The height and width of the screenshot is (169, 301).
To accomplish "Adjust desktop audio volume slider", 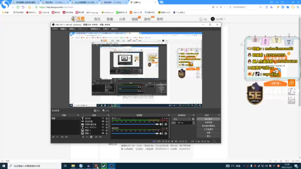I will coord(135,134).
